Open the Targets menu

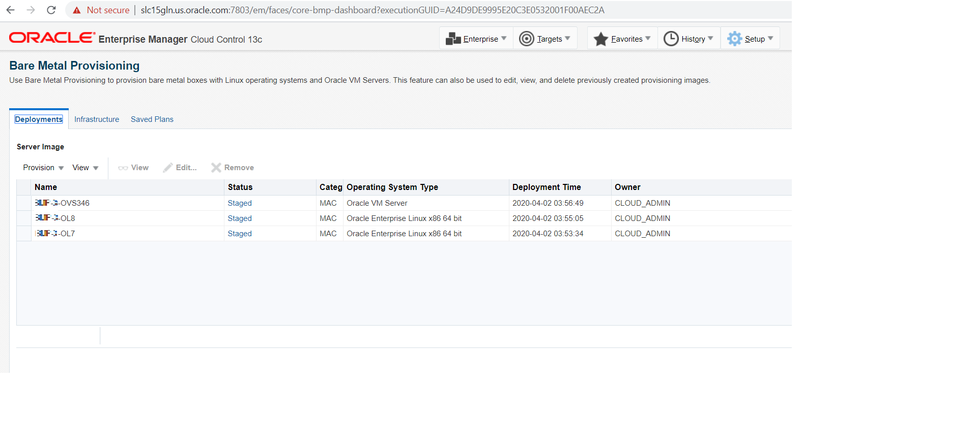[x=545, y=39]
